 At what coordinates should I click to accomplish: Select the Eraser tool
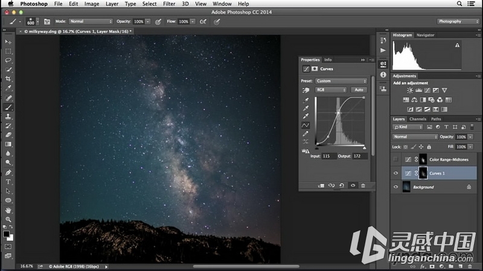click(x=8, y=135)
